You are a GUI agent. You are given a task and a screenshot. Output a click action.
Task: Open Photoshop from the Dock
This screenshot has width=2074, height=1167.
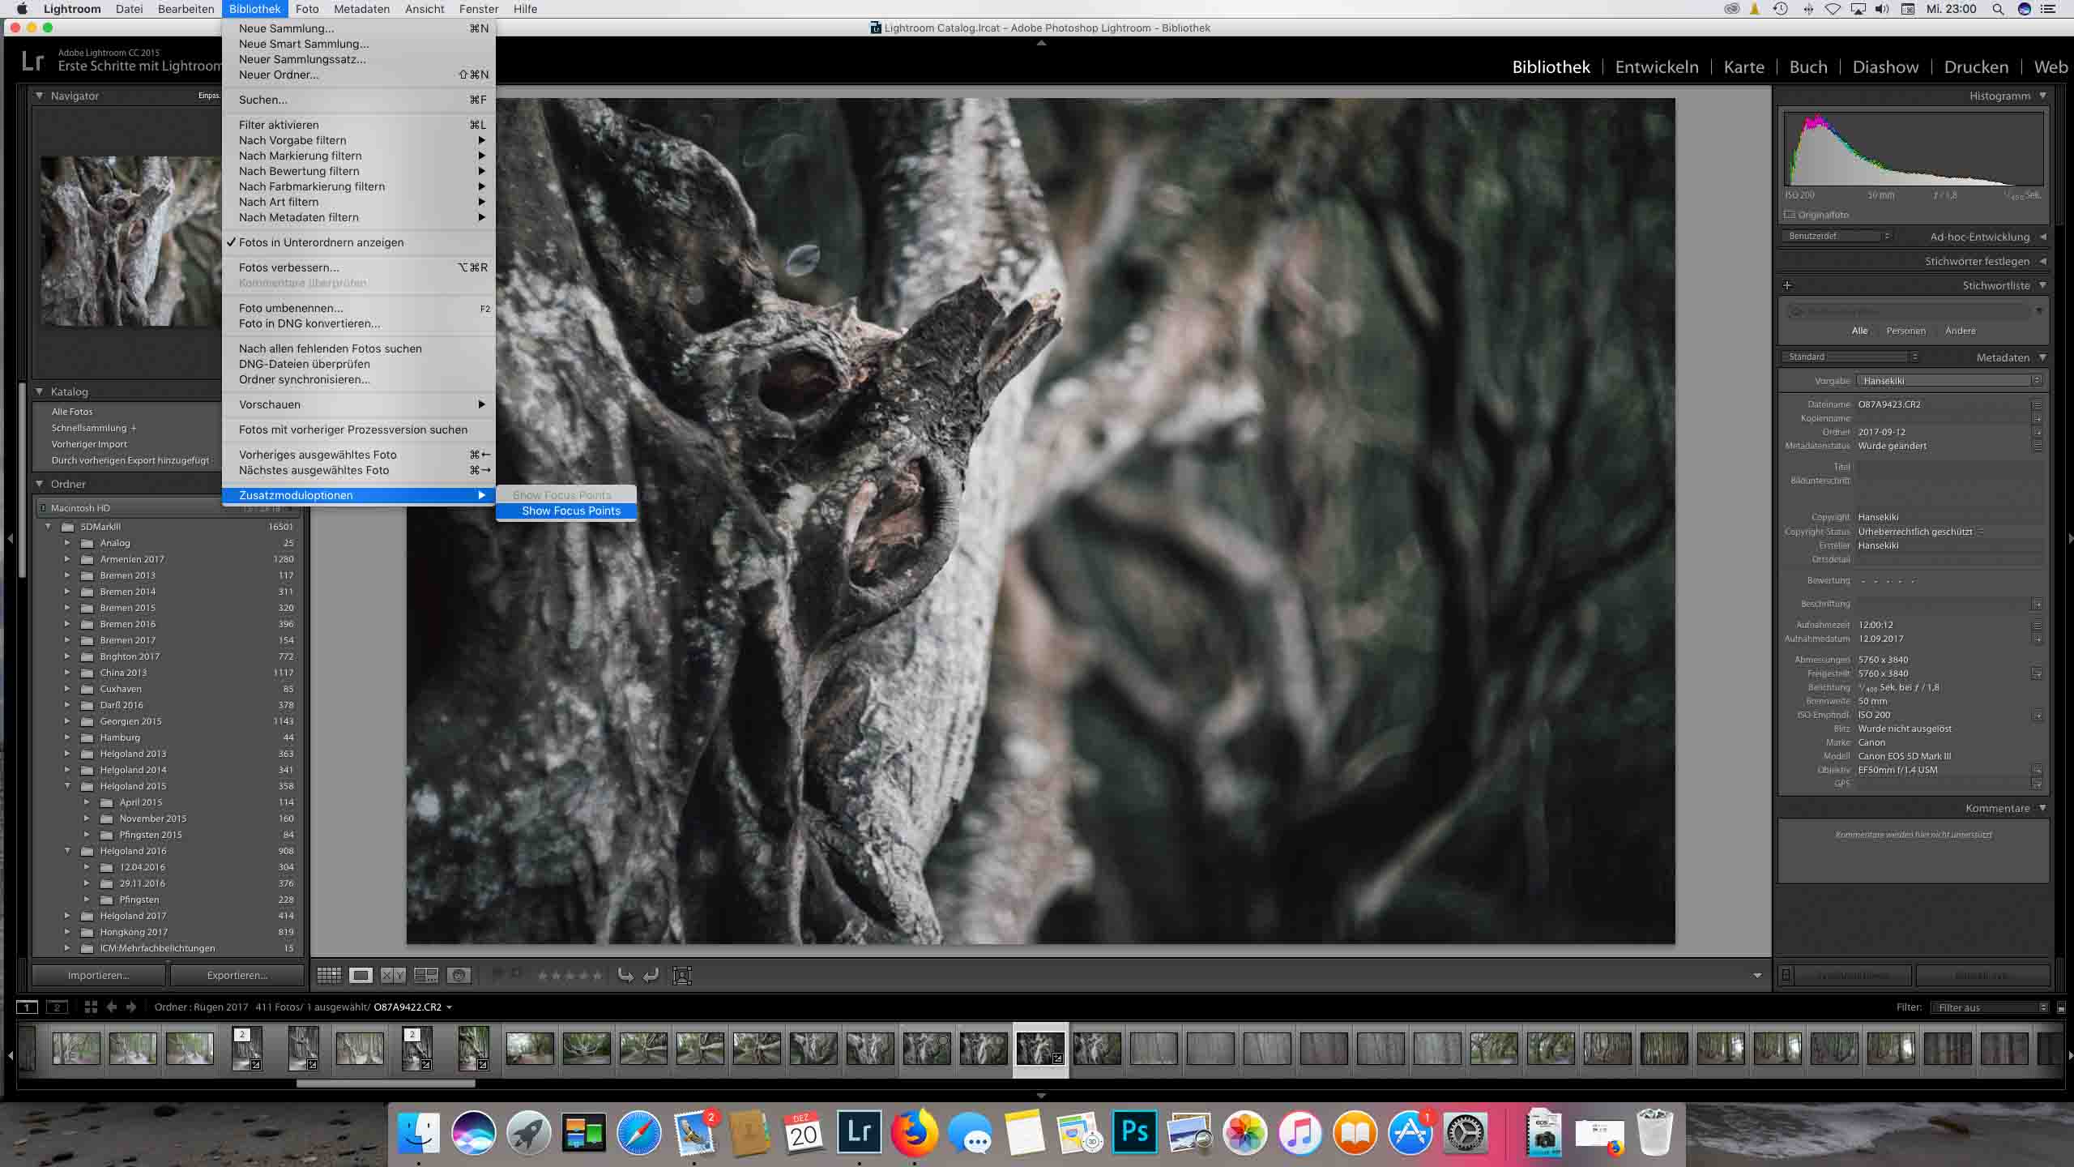pyautogui.click(x=1134, y=1131)
